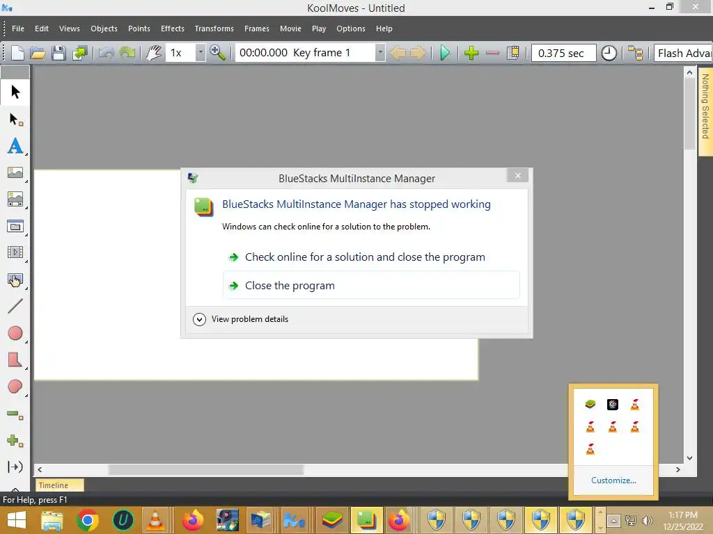
Task: Add a key frame with green plus
Action: pos(471,53)
